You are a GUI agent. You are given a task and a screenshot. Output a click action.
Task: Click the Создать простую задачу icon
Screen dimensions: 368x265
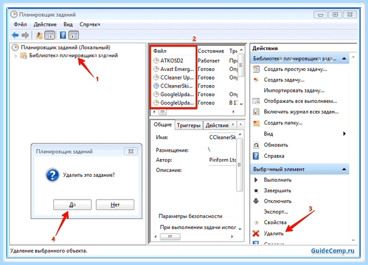[x=256, y=69]
